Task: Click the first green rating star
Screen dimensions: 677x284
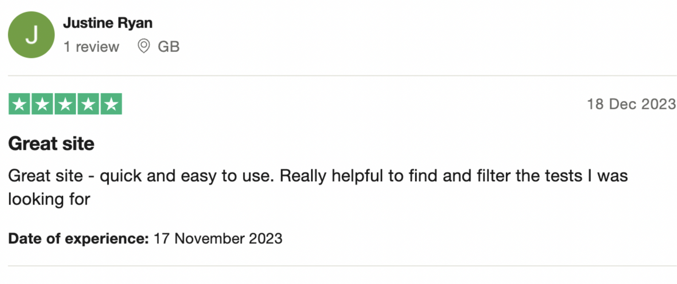Action: tap(19, 104)
